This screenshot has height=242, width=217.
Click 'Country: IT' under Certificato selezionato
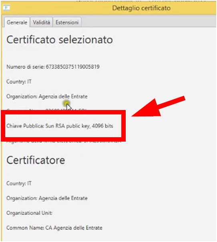pos(19,82)
